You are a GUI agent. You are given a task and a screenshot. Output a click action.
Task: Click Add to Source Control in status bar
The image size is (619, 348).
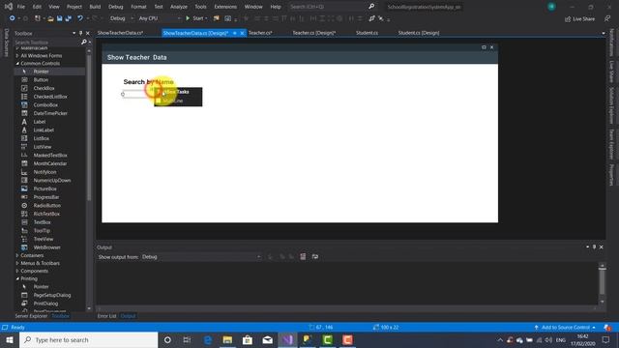tap(565, 328)
